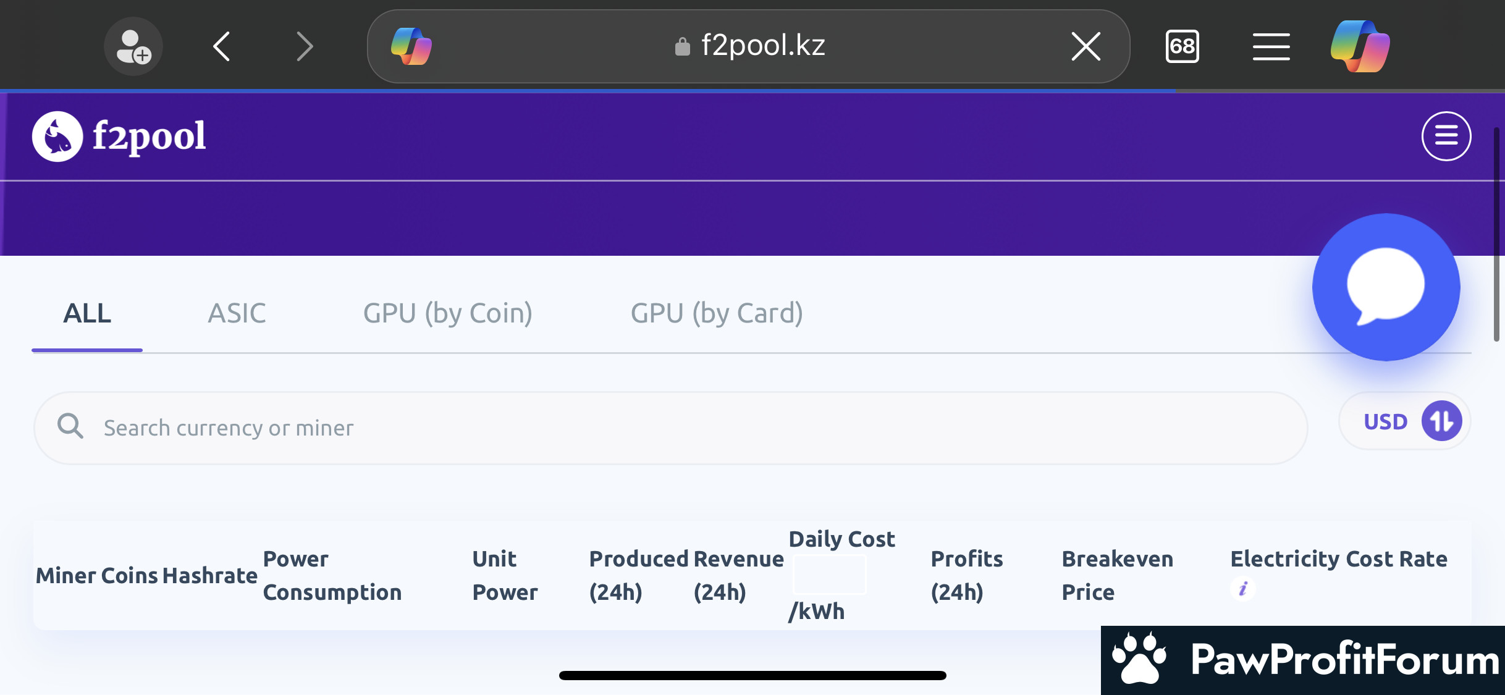Toggle the USD currency switch
Viewport: 1505px width, 695px height.
(1441, 421)
